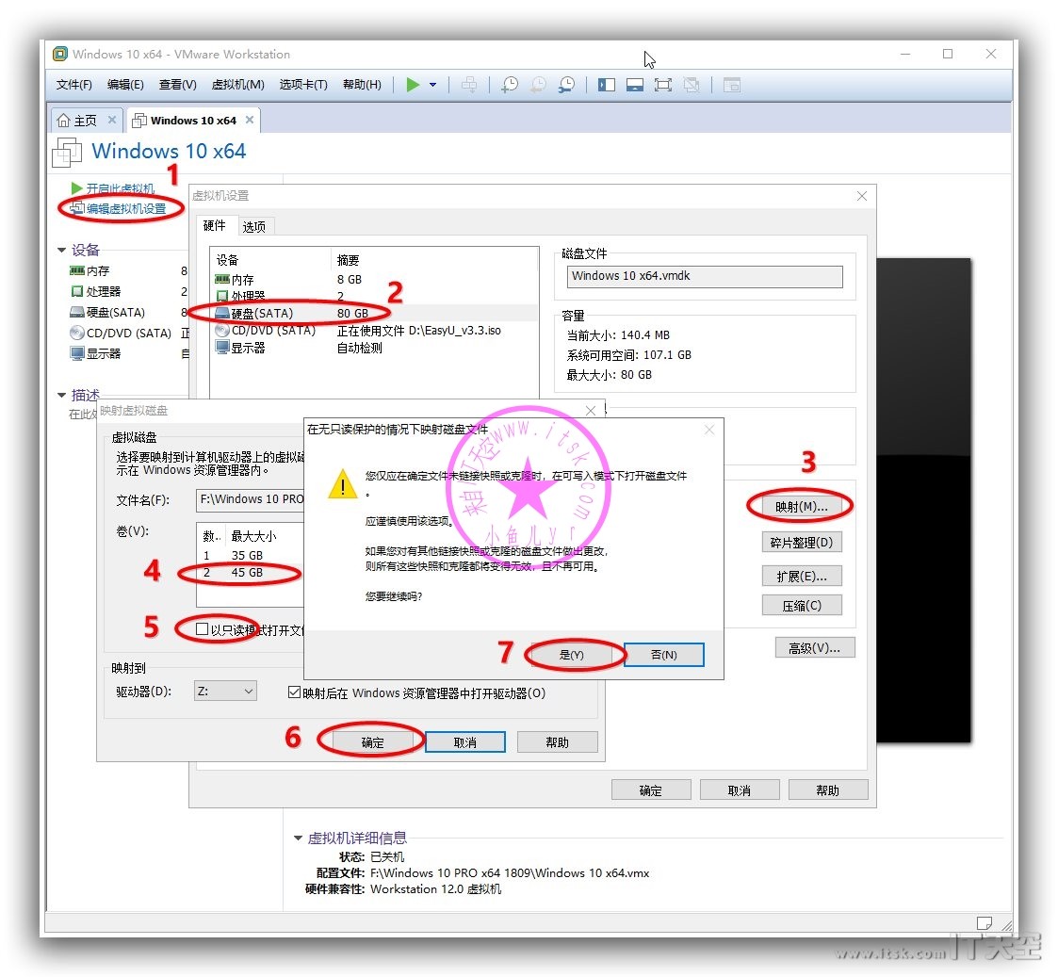This screenshot has width=1058, height=977.
Task: Click the 磁盘文件 field showing Windows 10 x64.vmdk
Action: point(705,276)
